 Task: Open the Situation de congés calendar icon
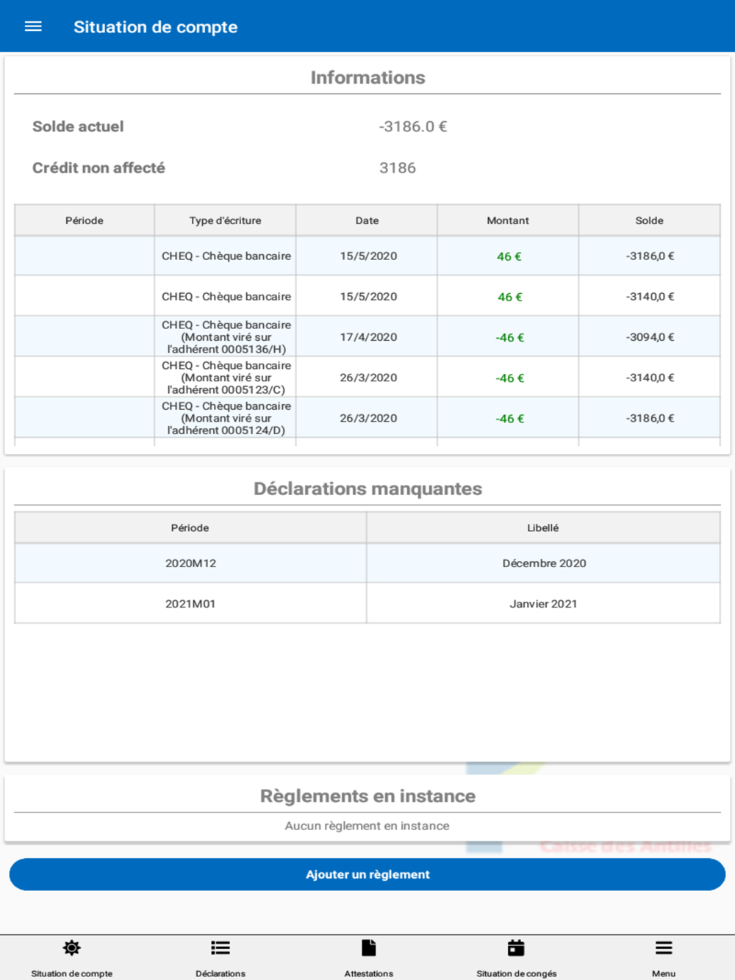pyautogui.click(x=516, y=948)
